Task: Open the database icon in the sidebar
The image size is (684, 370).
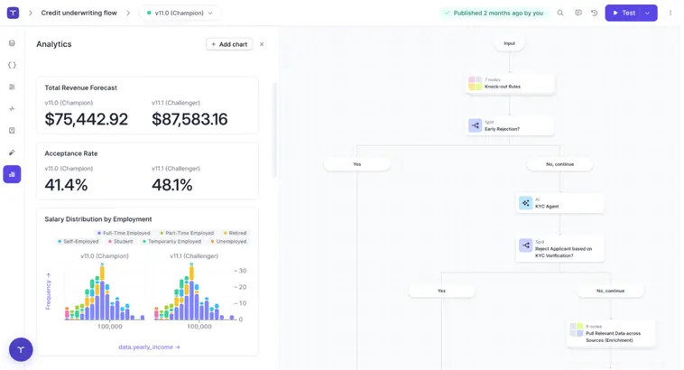Action: pyautogui.click(x=12, y=43)
